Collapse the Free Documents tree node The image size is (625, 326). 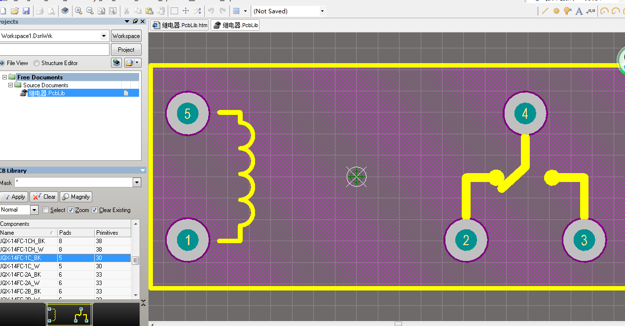click(4, 77)
